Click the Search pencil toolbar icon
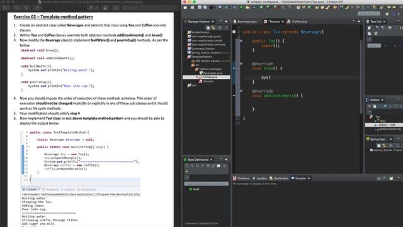Screen dimensions: 403x227 coord(328,7)
